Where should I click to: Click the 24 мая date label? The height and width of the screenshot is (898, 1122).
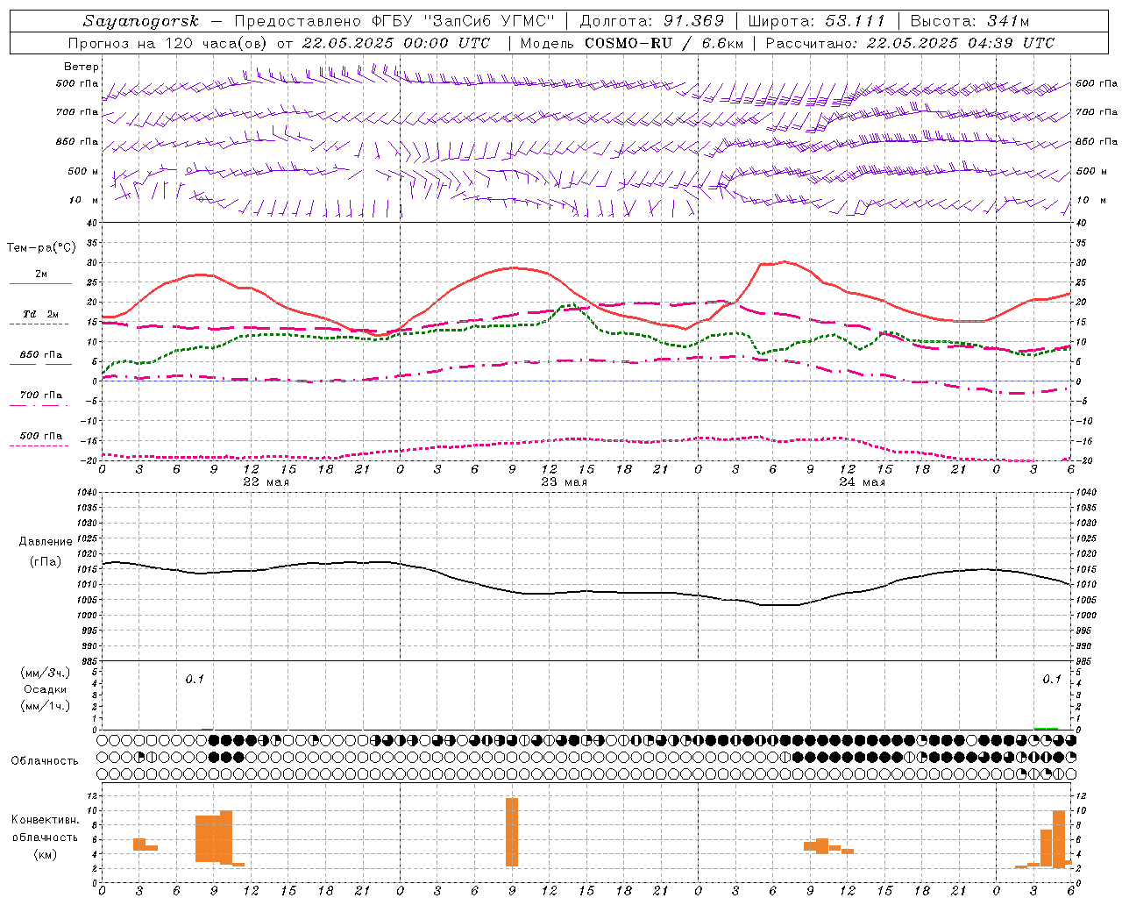tap(862, 481)
